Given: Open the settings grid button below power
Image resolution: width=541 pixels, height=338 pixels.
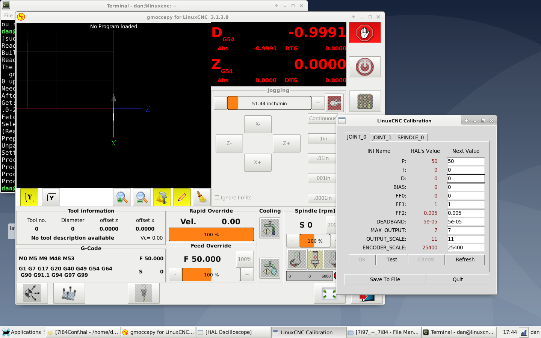Looking at the screenshot, I should [365, 101].
